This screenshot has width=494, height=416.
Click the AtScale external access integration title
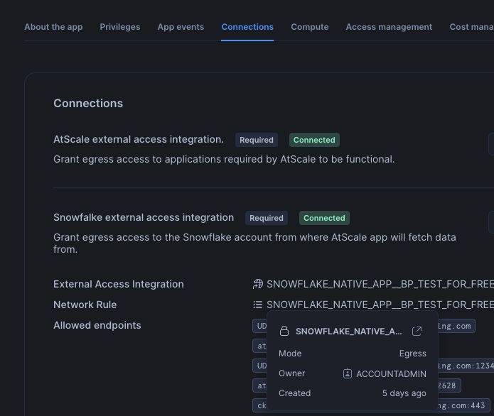(x=139, y=139)
